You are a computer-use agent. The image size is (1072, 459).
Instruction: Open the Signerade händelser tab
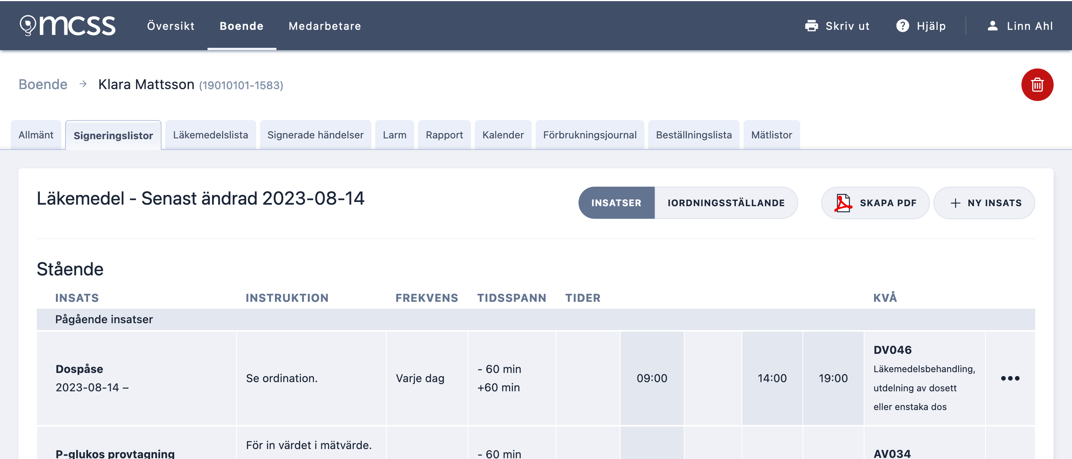click(315, 135)
